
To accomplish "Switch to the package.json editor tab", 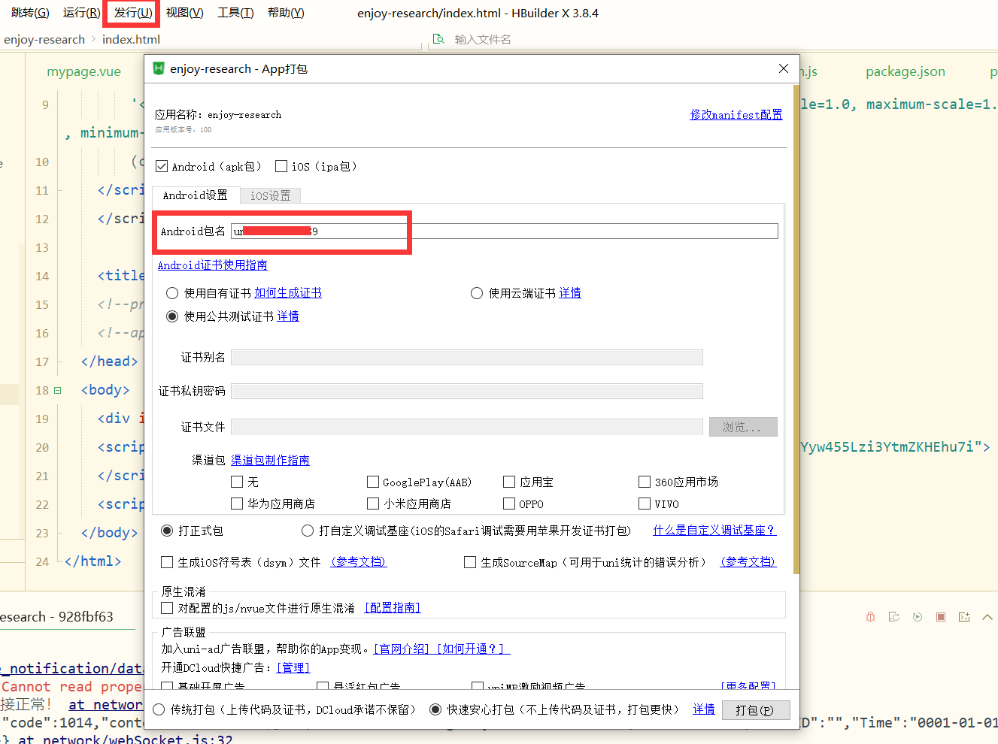I will [x=905, y=71].
